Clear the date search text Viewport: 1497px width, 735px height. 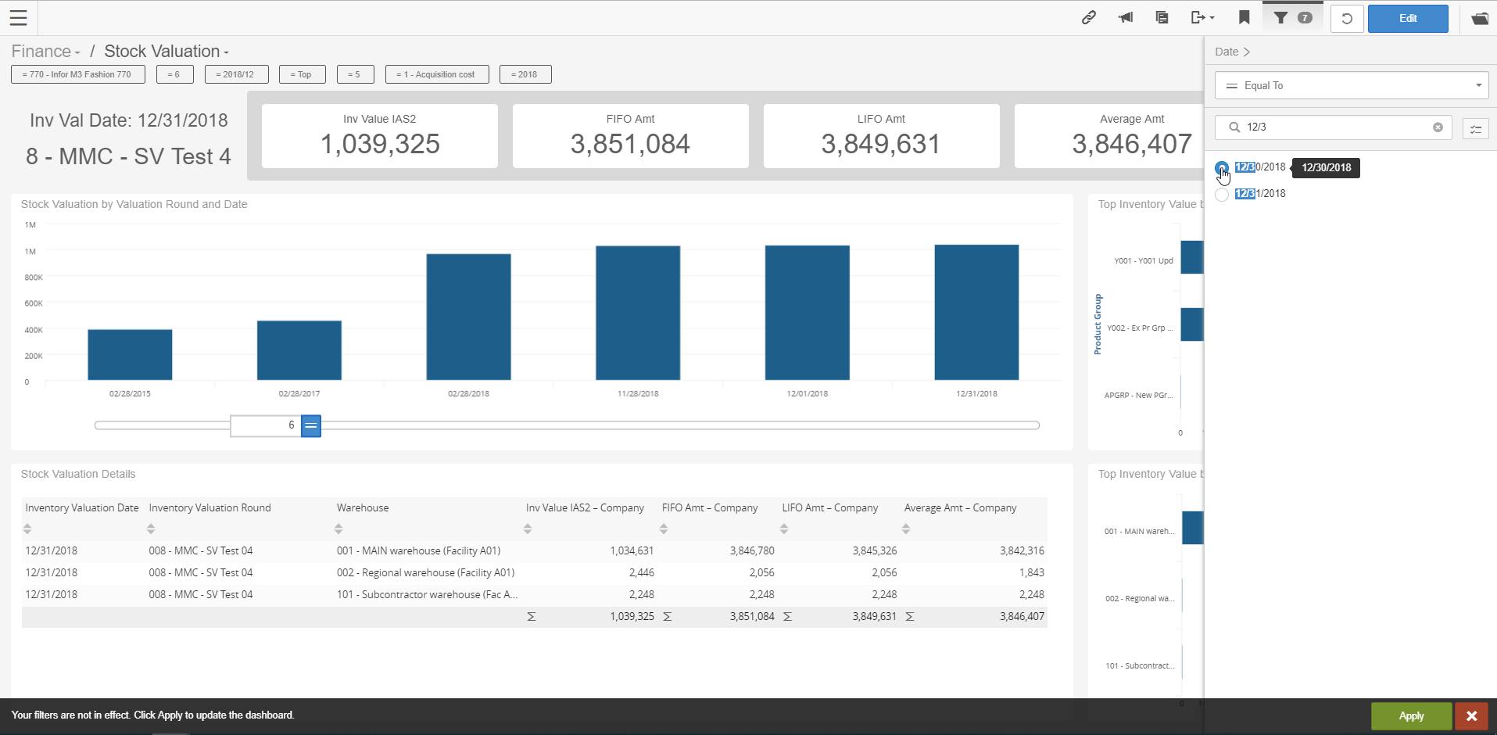pyautogui.click(x=1438, y=127)
